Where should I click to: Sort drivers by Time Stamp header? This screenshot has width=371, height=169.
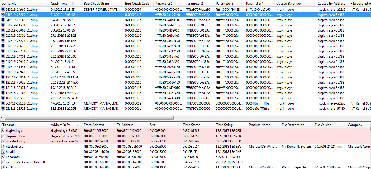[198, 125]
